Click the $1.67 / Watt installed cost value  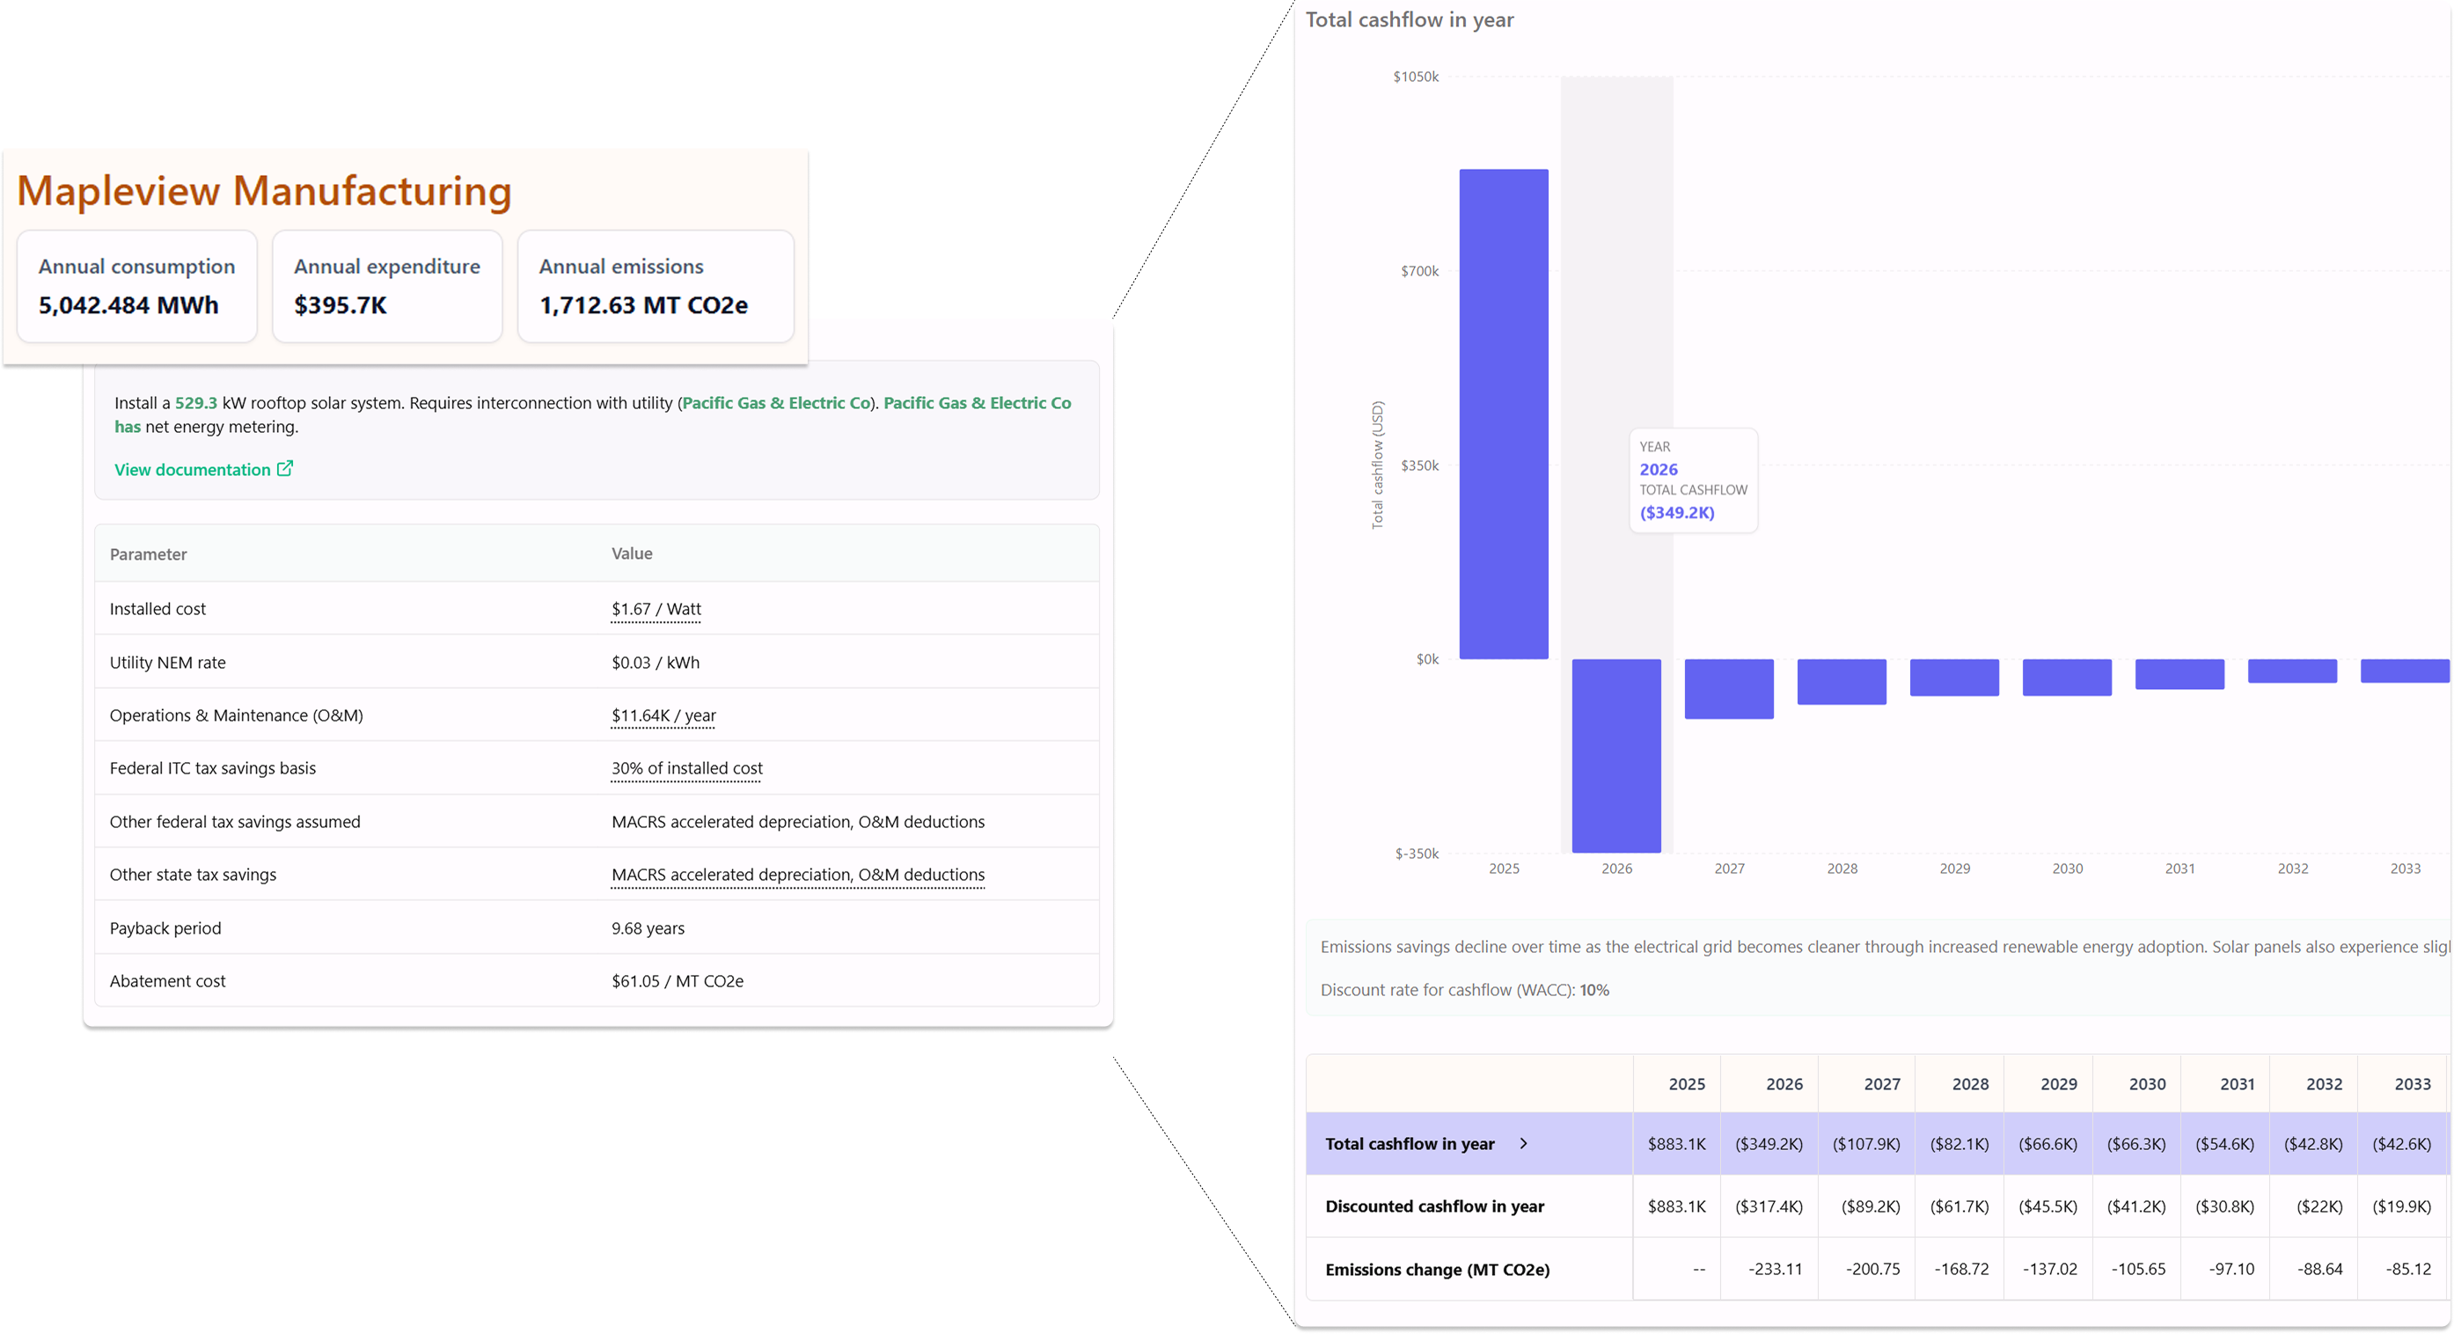(656, 609)
